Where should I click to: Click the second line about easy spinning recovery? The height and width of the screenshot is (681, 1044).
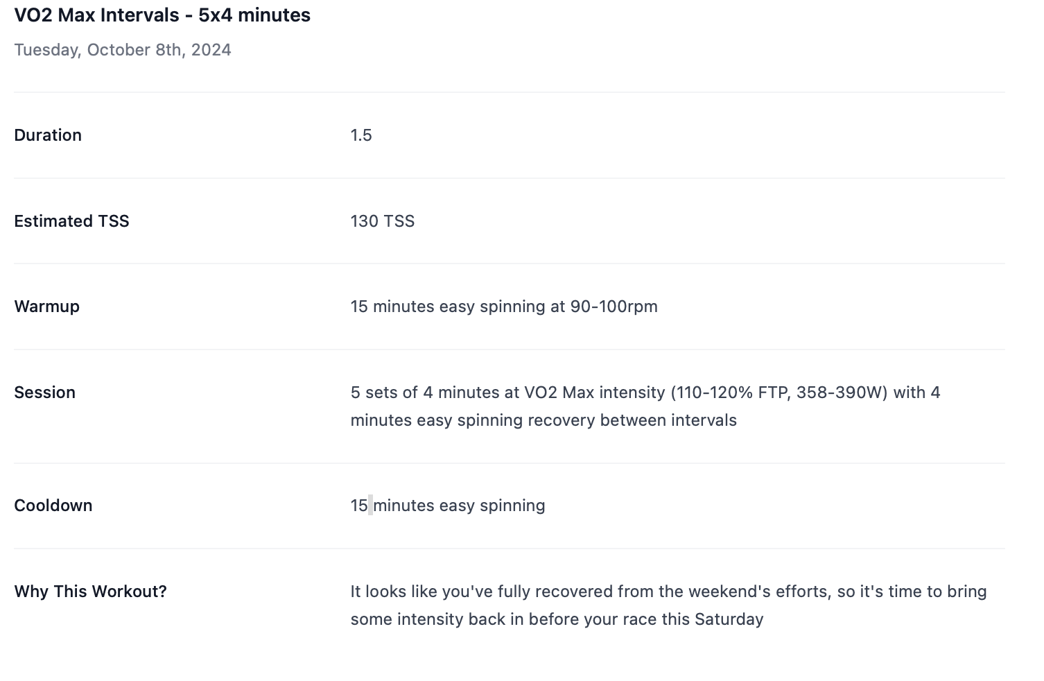pyautogui.click(x=543, y=420)
